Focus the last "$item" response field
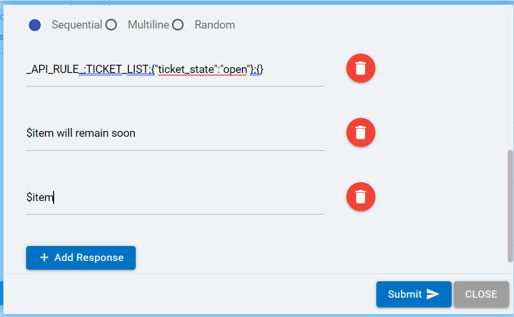The image size is (514, 317). coord(175,197)
